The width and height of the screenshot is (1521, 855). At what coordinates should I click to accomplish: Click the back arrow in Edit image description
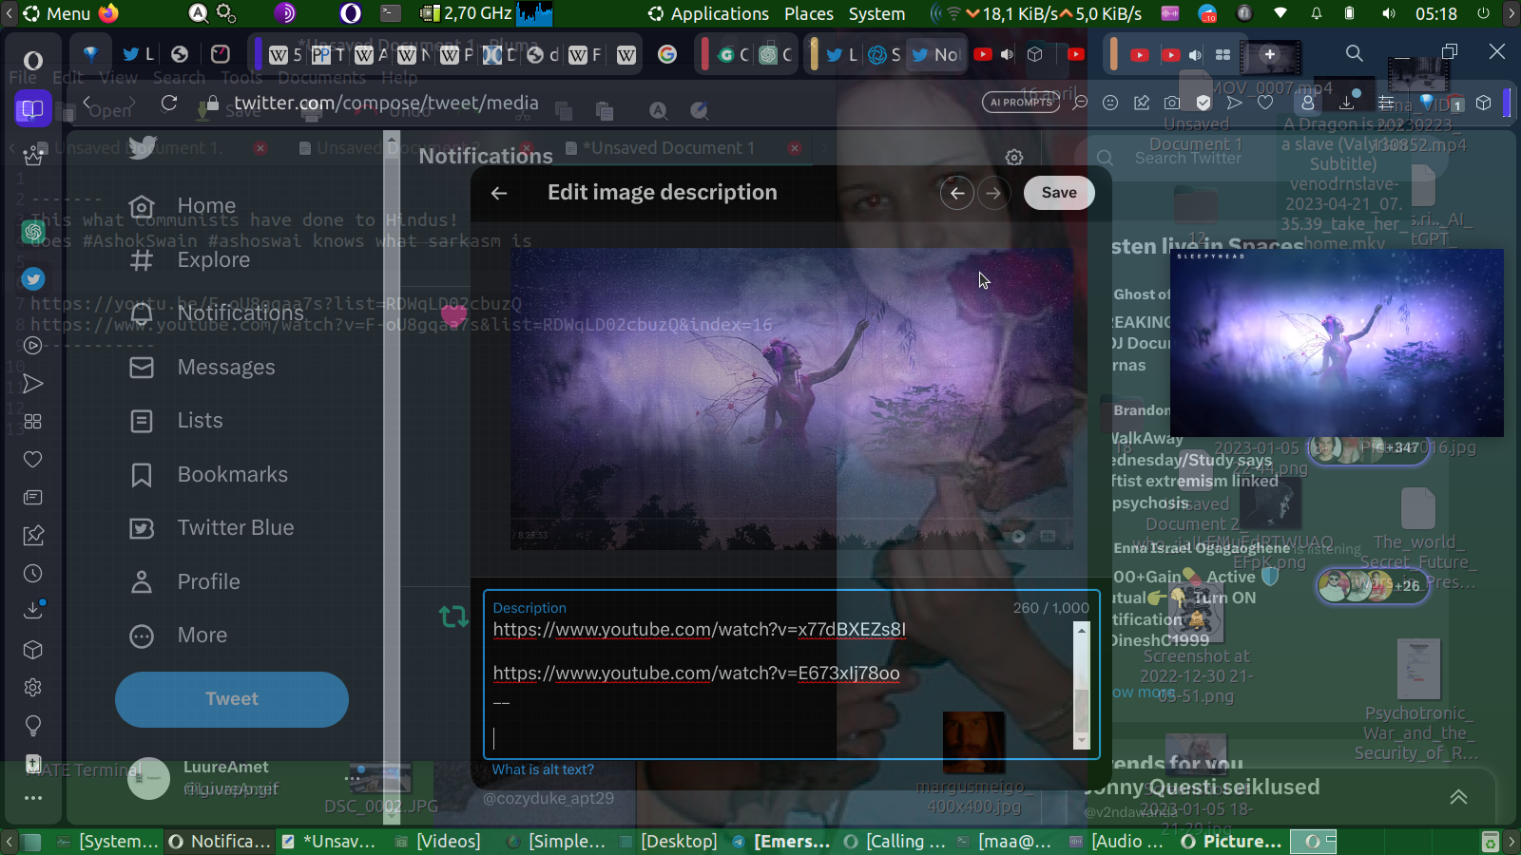pyautogui.click(x=499, y=193)
